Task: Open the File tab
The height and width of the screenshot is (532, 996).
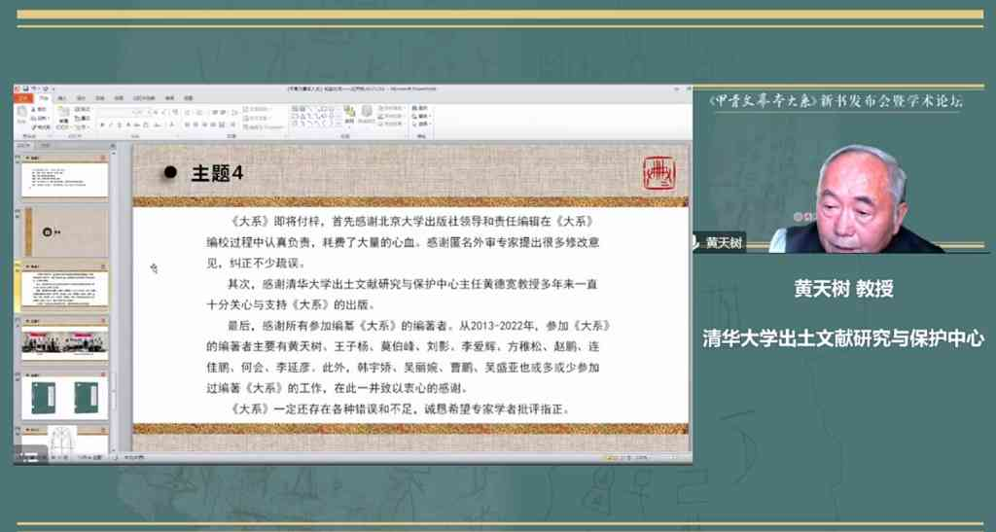Action: (23, 98)
